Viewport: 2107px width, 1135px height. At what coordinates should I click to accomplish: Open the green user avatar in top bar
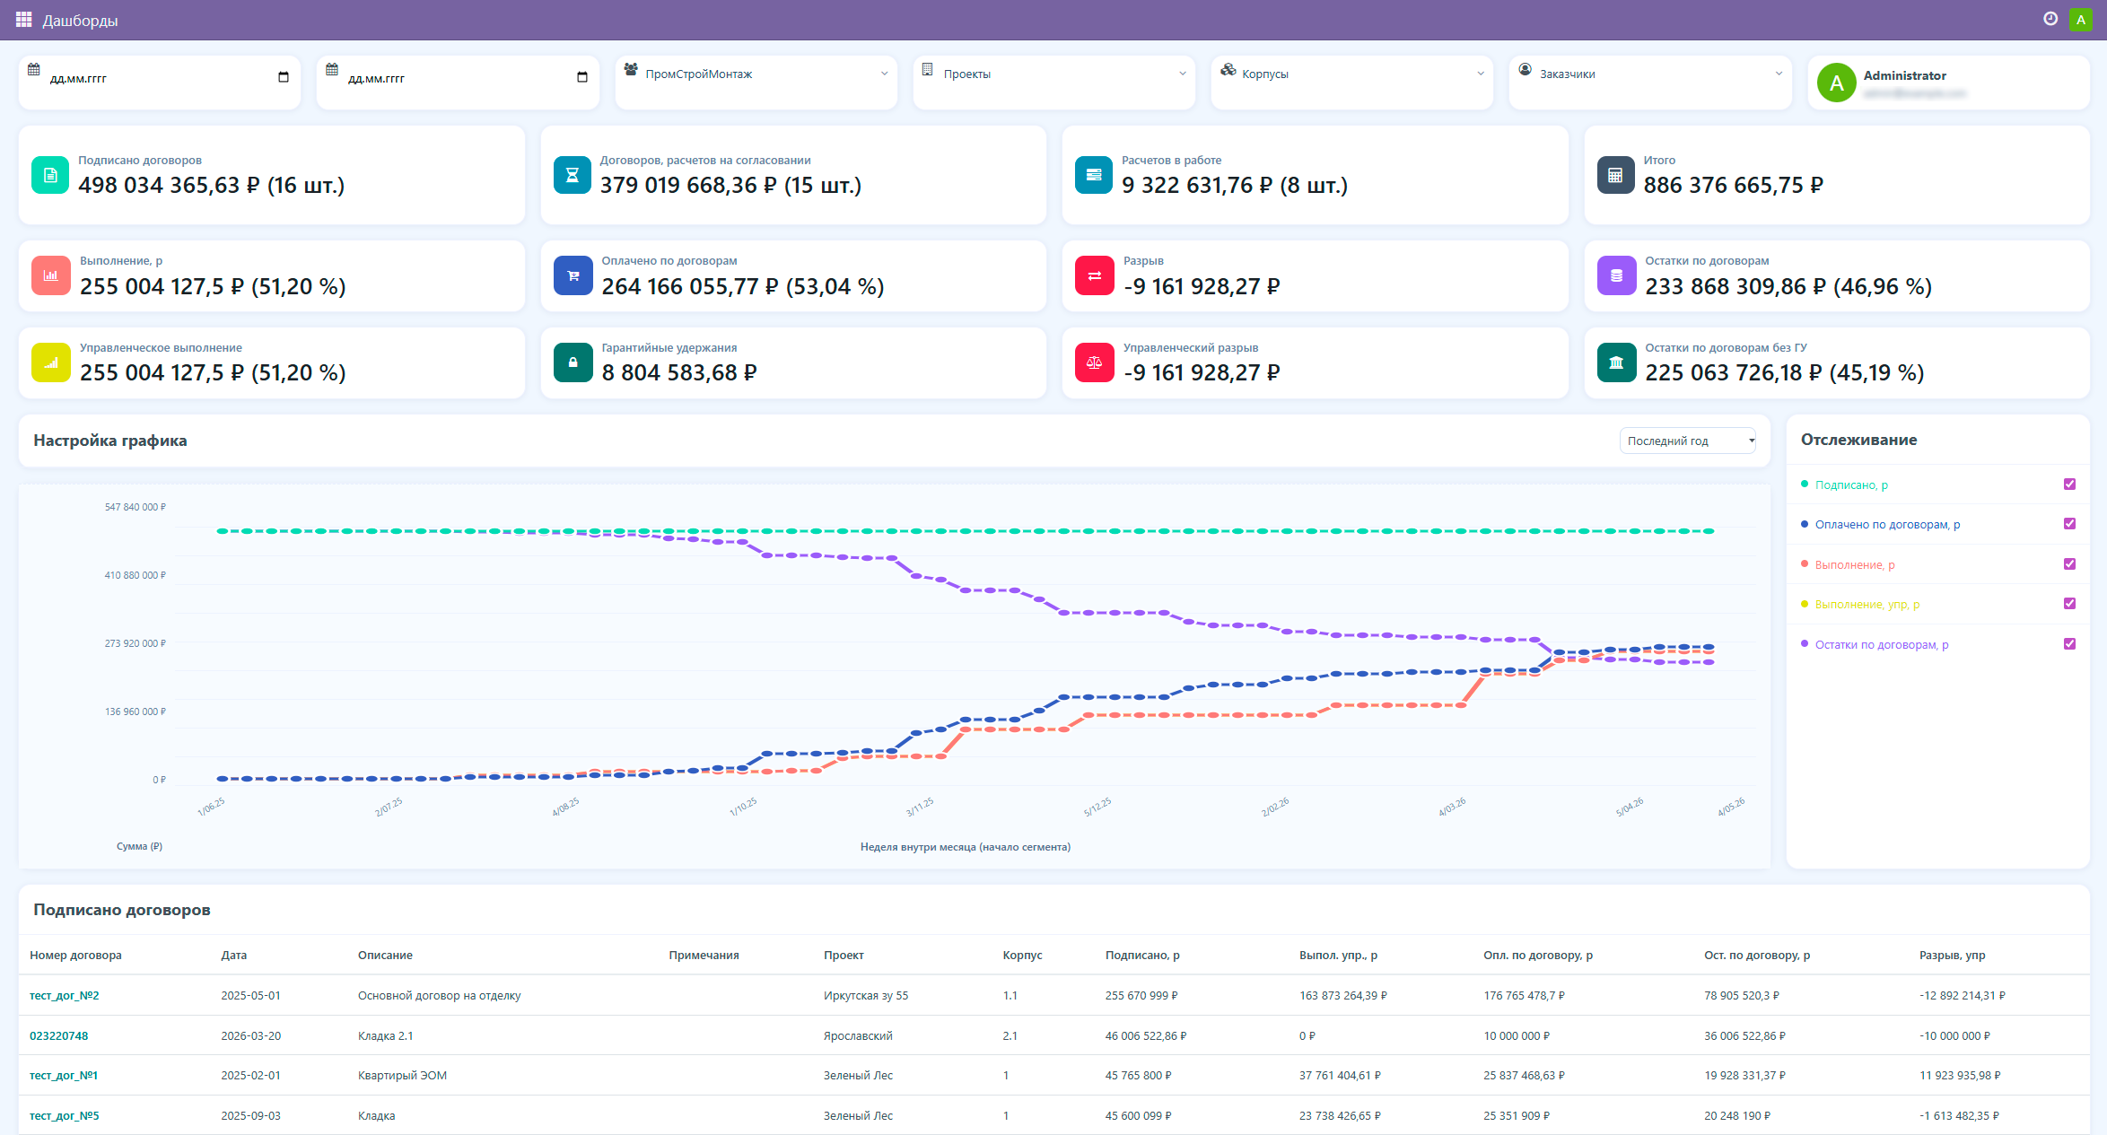(2080, 20)
